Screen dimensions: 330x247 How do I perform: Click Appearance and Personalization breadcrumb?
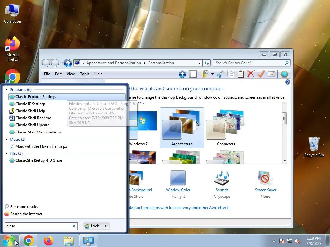pos(113,63)
